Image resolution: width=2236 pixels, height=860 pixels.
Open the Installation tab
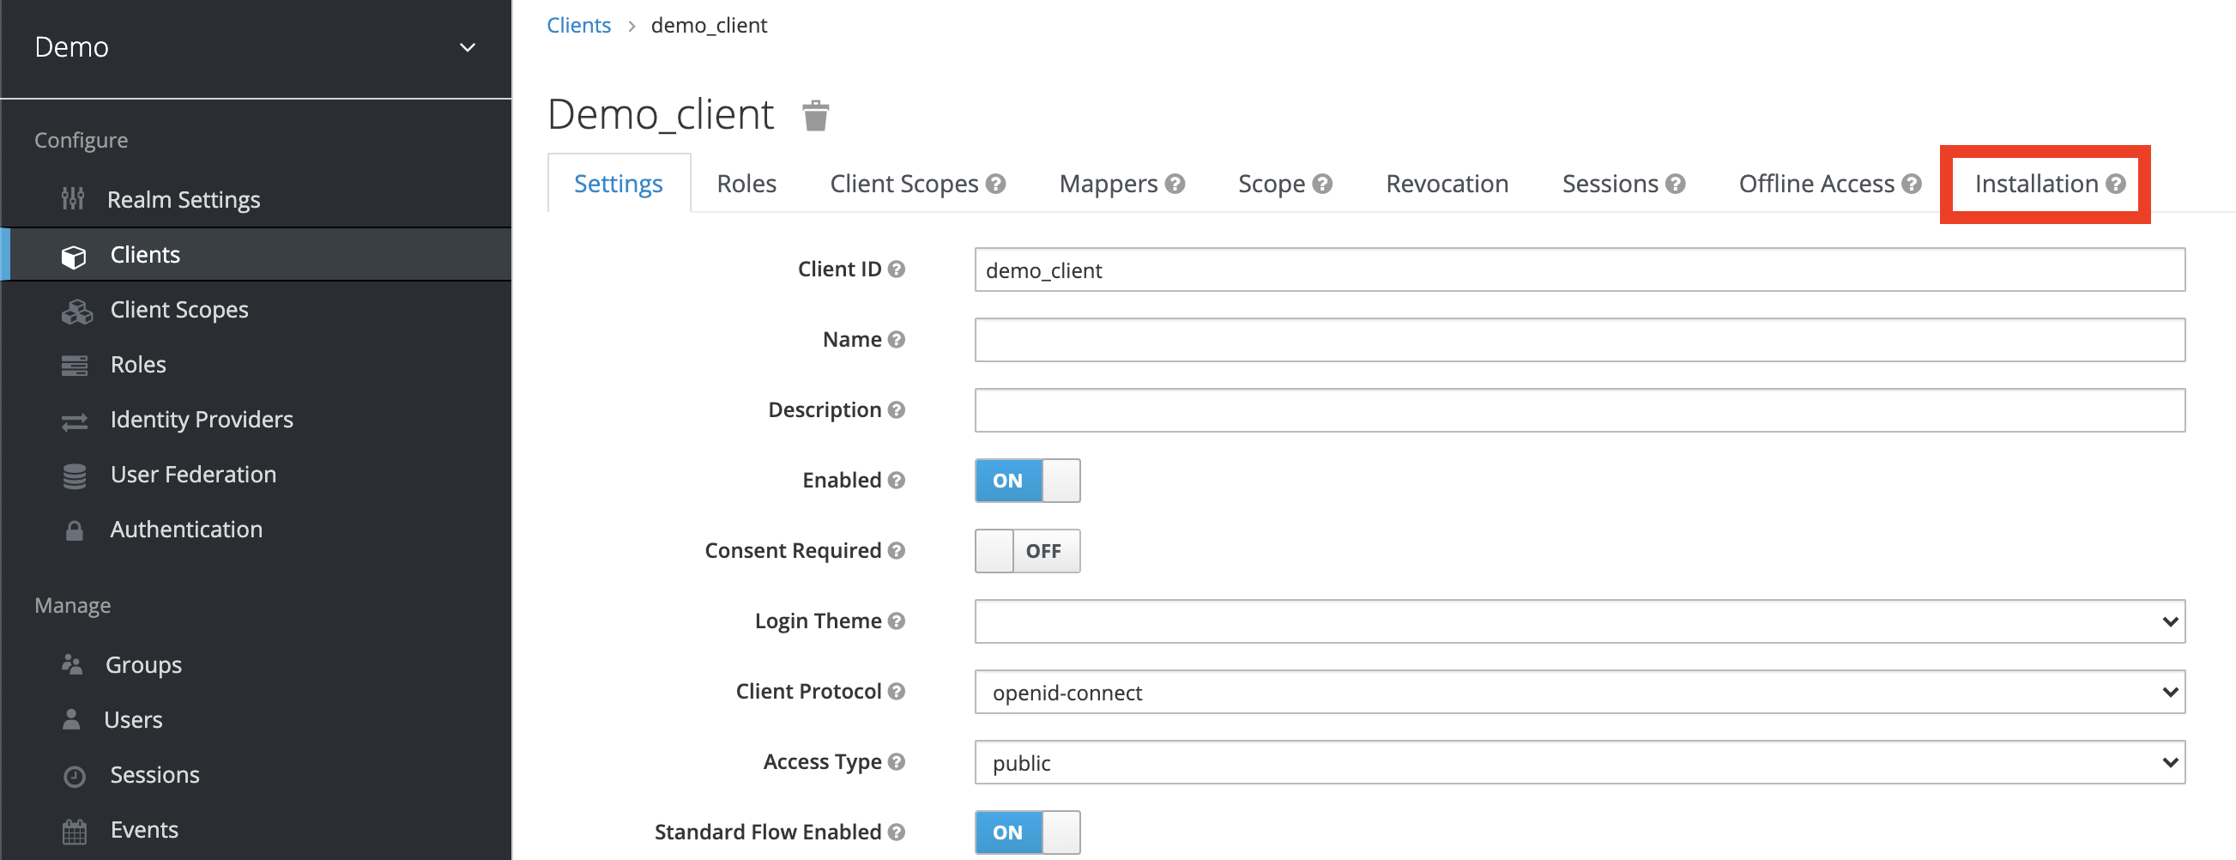click(2035, 185)
